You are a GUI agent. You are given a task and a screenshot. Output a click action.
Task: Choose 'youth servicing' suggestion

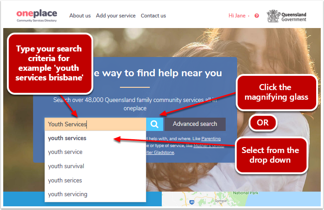(95, 194)
